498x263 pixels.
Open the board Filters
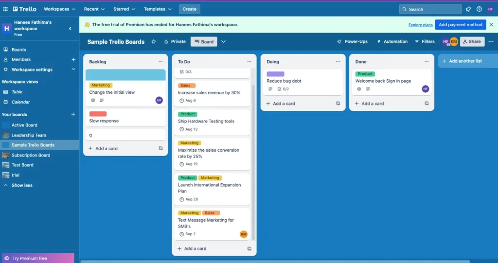click(425, 42)
